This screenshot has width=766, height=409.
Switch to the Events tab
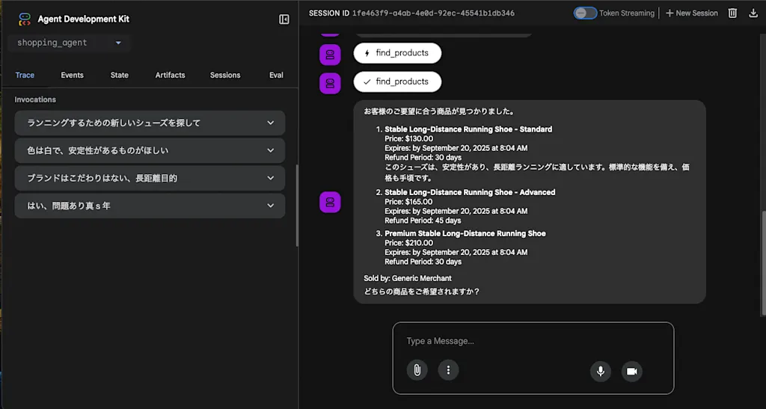(x=73, y=76)
